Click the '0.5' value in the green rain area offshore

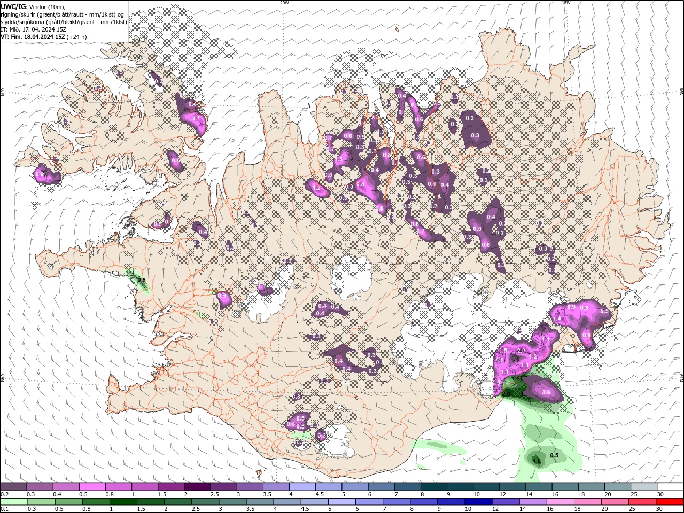(x=554, y=455)
